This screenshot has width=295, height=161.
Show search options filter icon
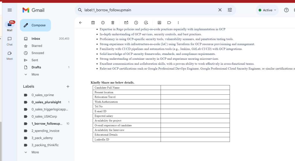230,10
